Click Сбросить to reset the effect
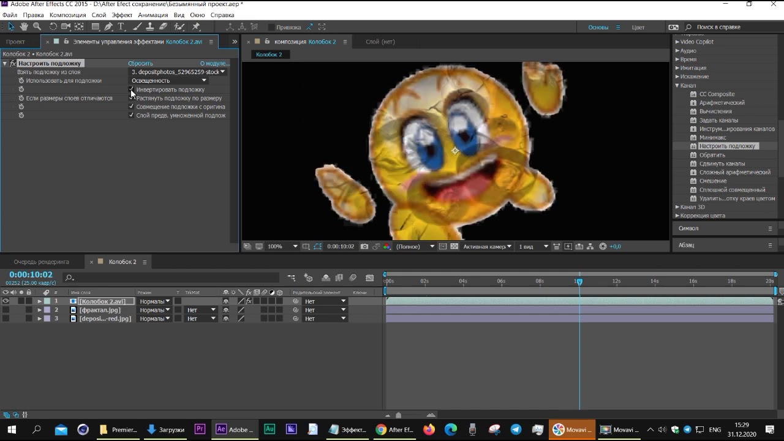 pos(140,63)
